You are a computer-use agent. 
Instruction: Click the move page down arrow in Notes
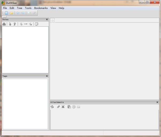10,24
